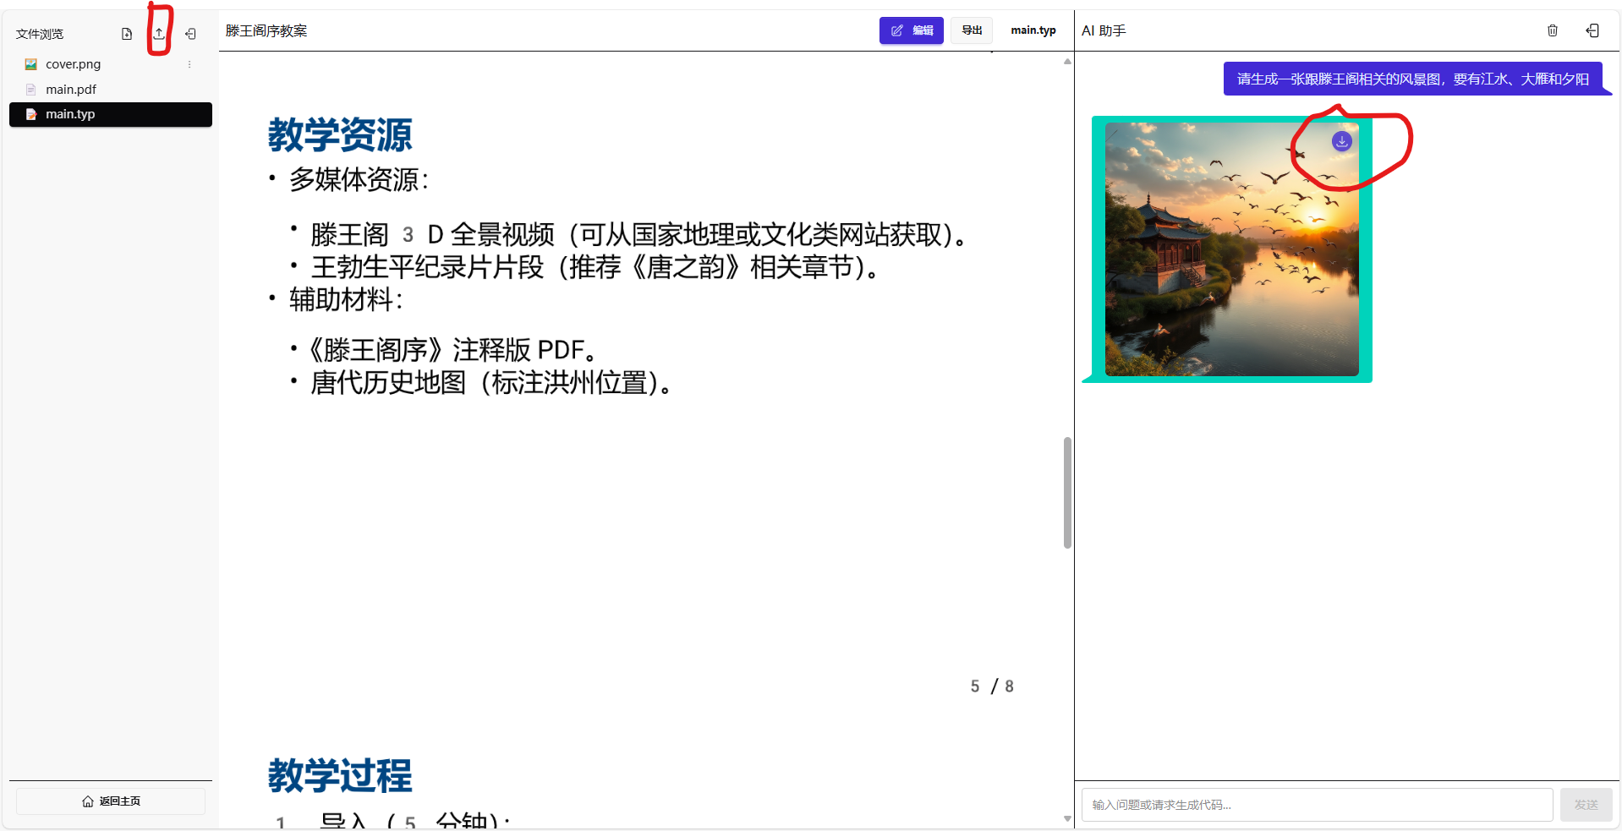Screen dimensions: 1622x831
Task: Click the document title 滕王阁序教案
Action: click(266, 30)
